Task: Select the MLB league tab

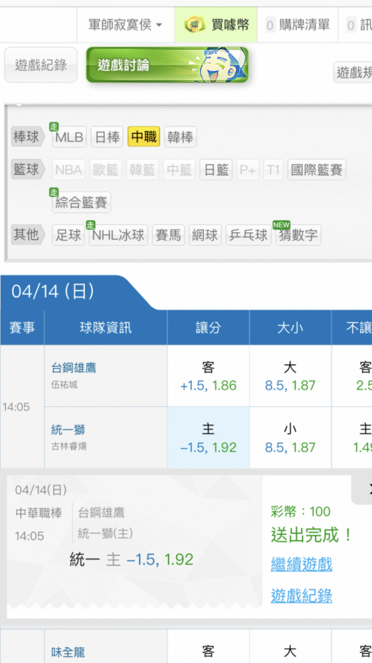Action: (x=70, y=137)
